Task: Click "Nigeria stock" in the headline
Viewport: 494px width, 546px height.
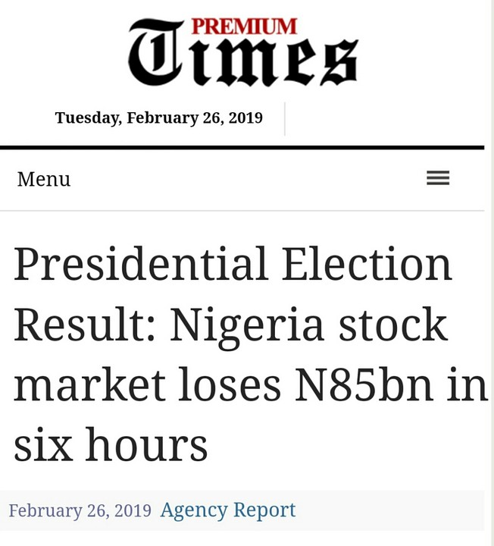Action: click(x=308, y=325)
